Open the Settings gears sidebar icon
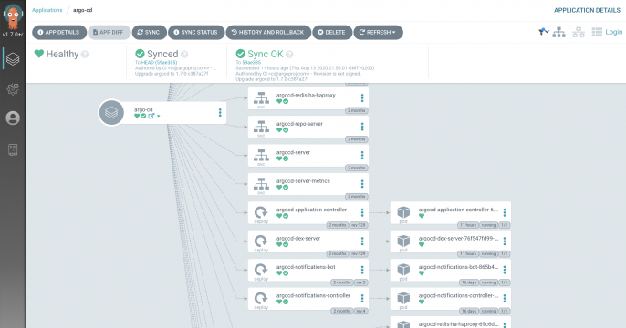Viewport: 626px width, 328px height. (13, 89)
